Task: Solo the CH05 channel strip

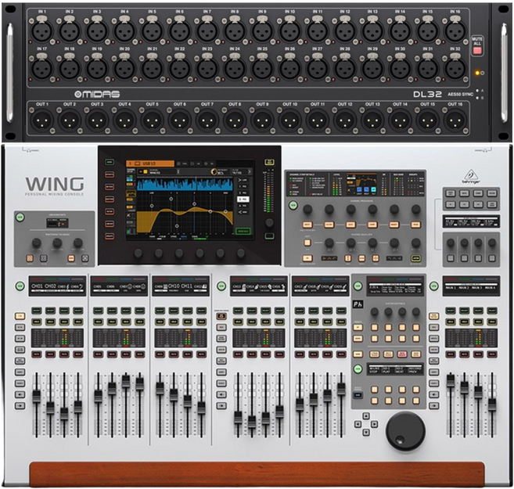Action: click(x=98, y=322)
